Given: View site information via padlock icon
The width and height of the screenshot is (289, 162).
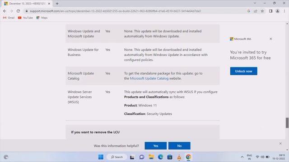Looking at the screenshot, I should coord(27,11).
